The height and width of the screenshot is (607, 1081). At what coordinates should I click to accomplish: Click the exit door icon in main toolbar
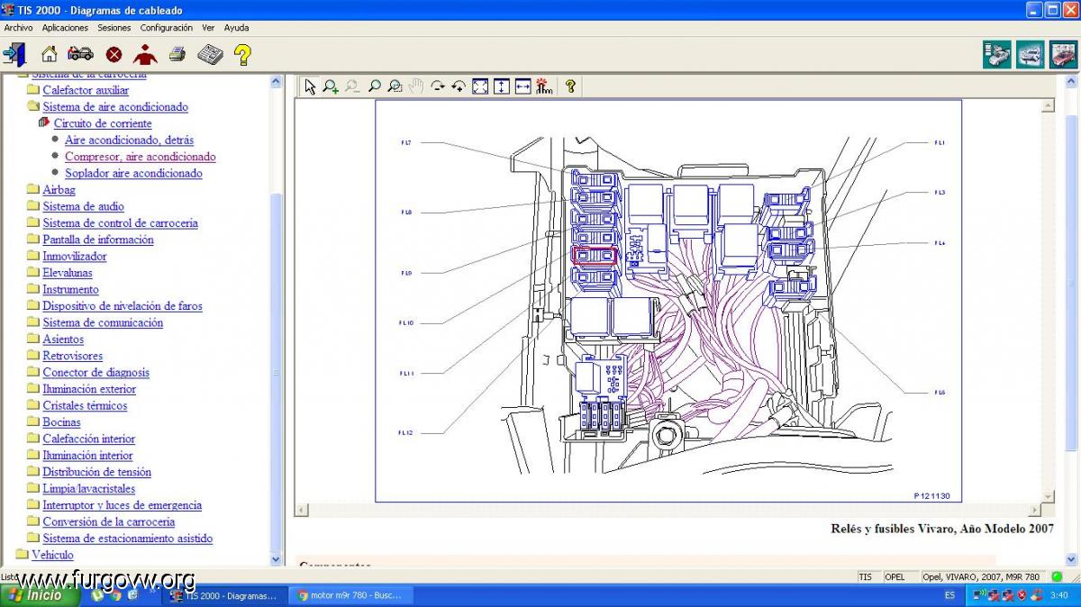14,54
